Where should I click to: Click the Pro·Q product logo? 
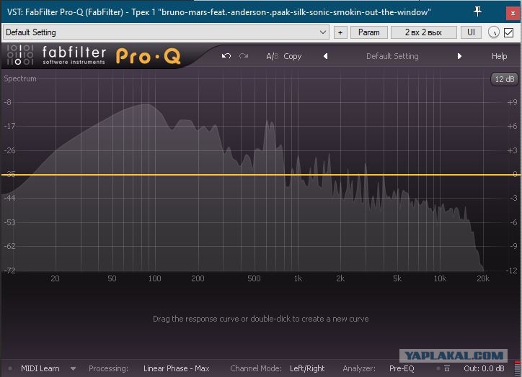(149, 56)
